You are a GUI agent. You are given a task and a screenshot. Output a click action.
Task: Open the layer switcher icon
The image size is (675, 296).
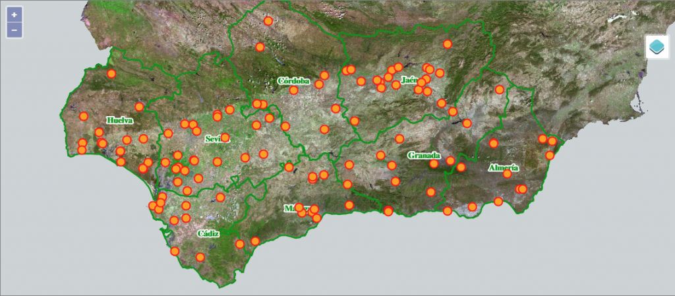click(x=657, y=47)
